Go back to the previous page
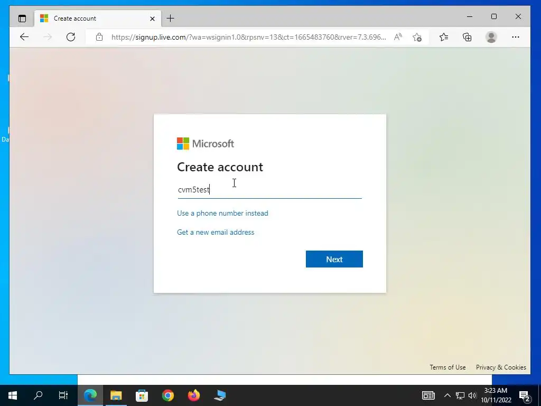The width and height of the screenshot is (541, 406). coord(24,37)
